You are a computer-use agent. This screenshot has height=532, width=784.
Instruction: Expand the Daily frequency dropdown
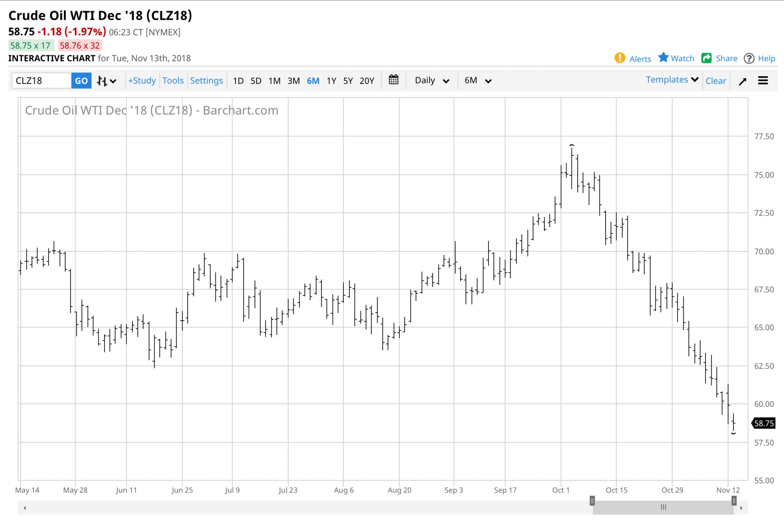tap(432, 81)
